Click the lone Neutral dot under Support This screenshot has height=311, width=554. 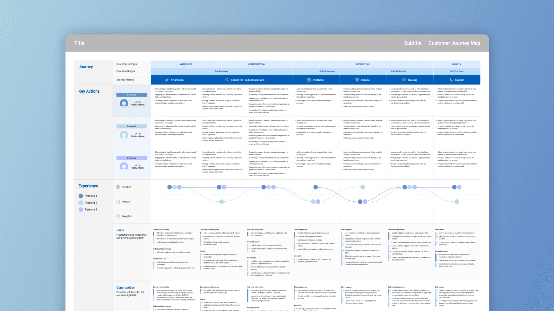coord(457,202)
